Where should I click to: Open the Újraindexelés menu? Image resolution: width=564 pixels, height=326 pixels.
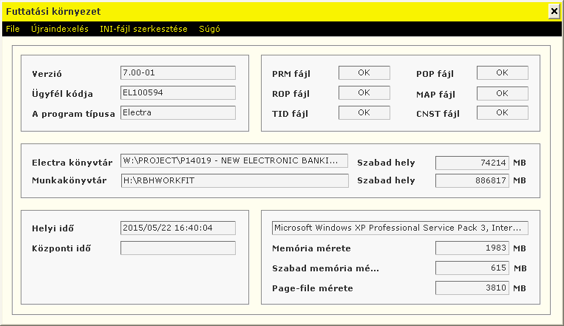[x=60, y=29]
